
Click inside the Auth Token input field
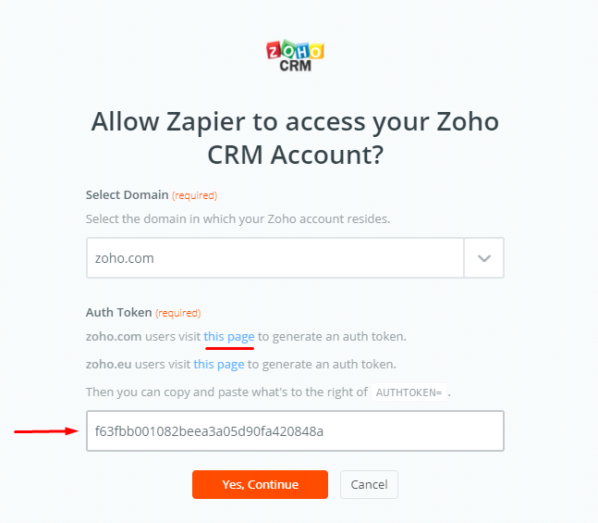point(295,430)
